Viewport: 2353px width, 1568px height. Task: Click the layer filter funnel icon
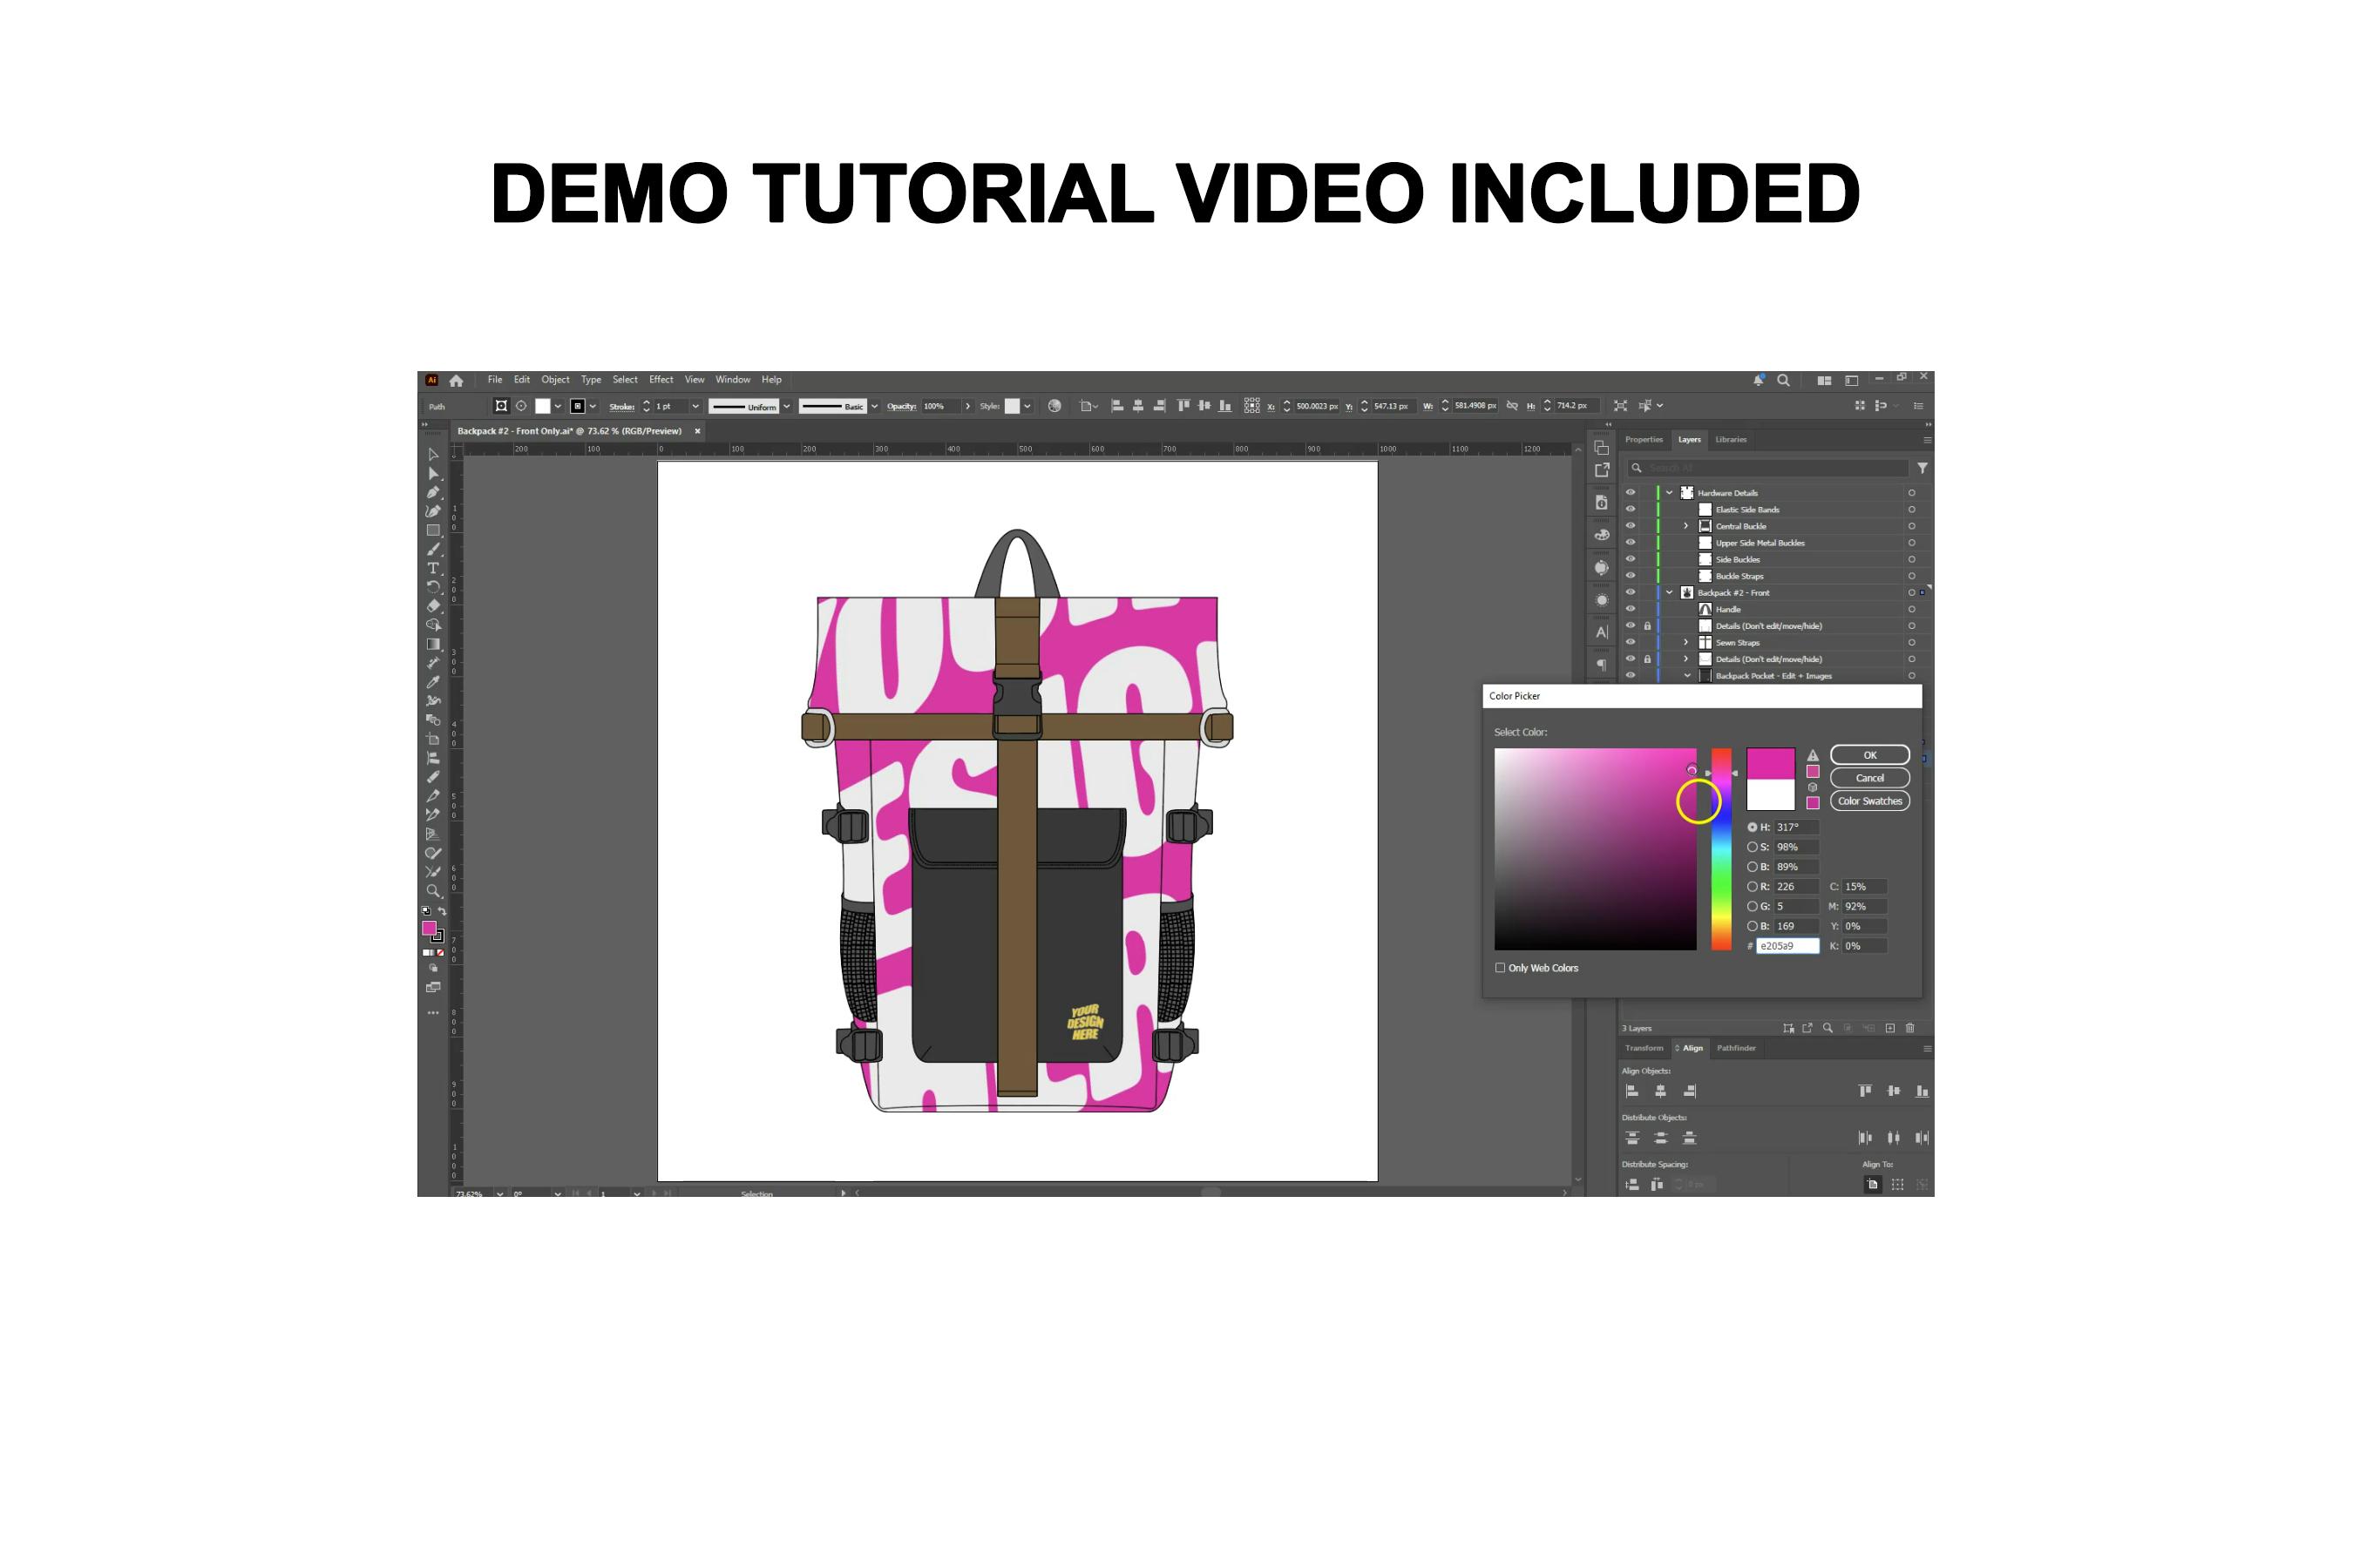point(1922,468)
